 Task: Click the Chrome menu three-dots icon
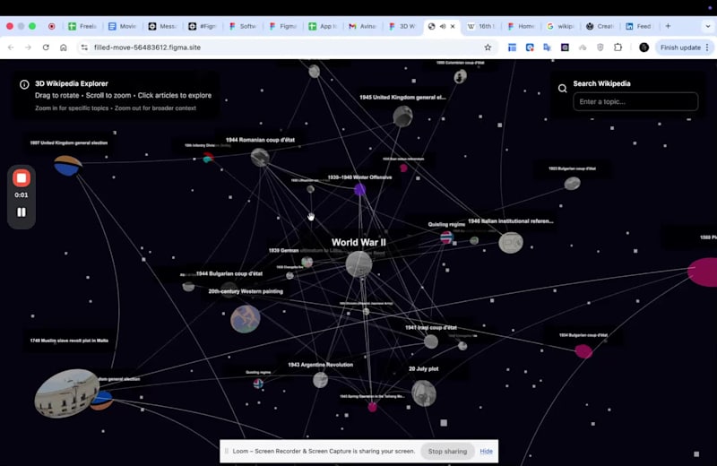pyautogui.click(x=707, y=47)
